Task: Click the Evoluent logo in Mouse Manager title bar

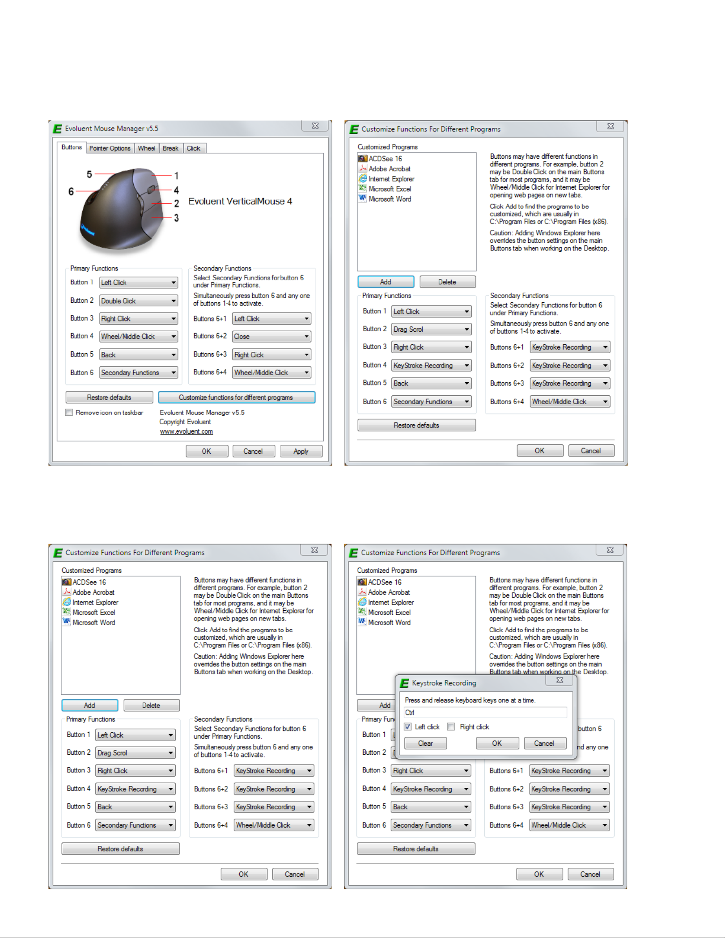Action: [x=57, y=129]
